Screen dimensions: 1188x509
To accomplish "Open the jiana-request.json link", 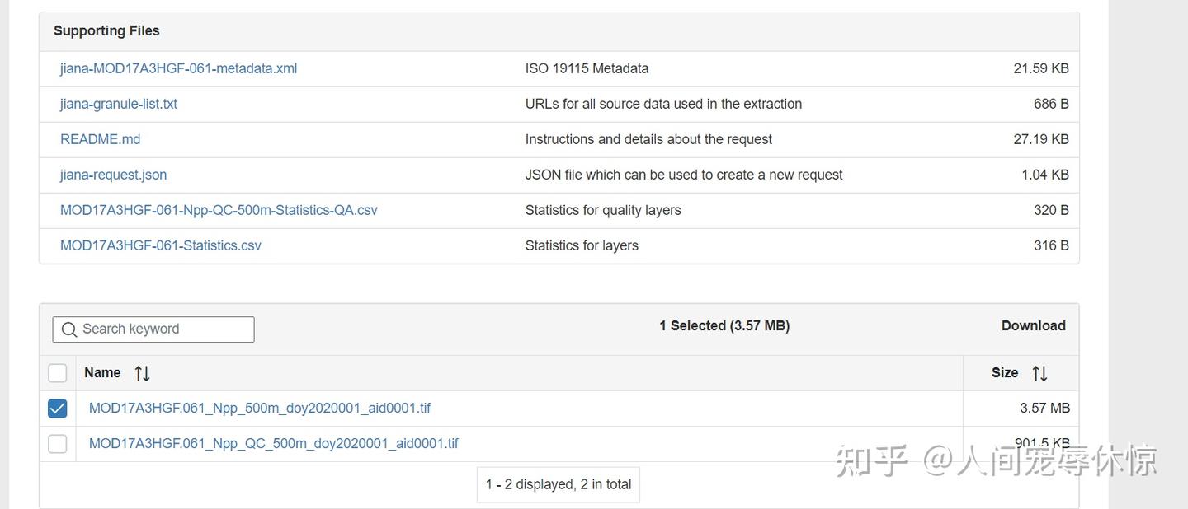I will (x=113, y=175).
